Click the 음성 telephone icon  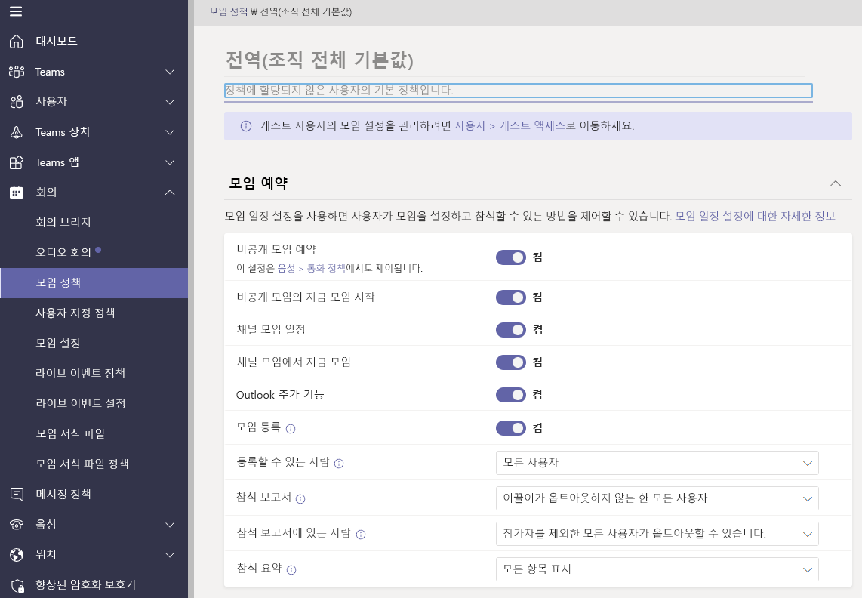pos(17,524)
